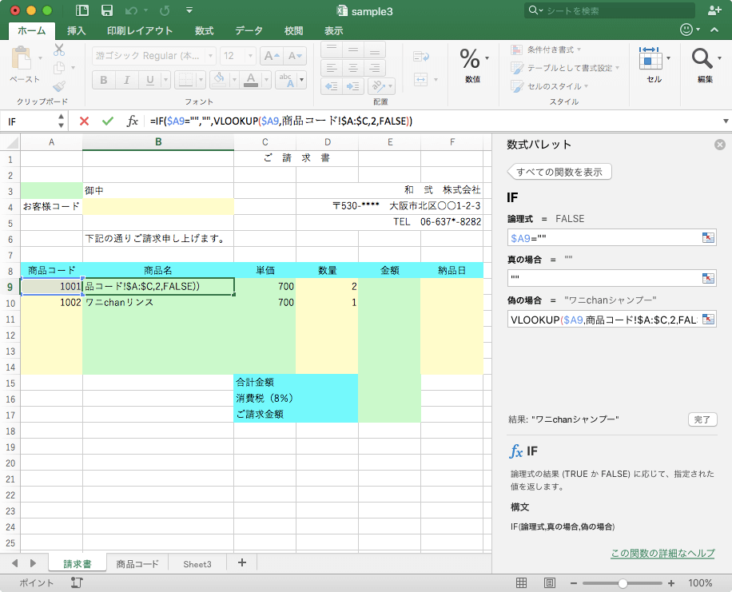Click the font color A icon
This screenshot has height=592, width=732.
tap(251, 80)
